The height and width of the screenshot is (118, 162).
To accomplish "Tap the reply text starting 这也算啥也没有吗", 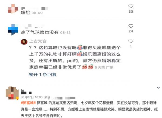I will coord(75,58).
